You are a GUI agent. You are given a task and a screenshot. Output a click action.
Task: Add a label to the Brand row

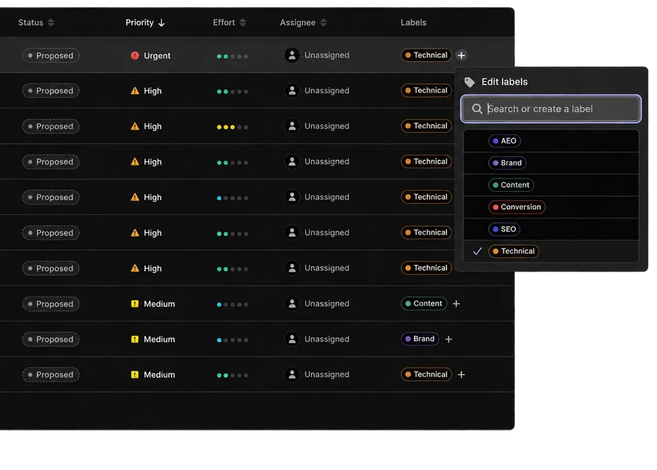[x=449, y=340]
